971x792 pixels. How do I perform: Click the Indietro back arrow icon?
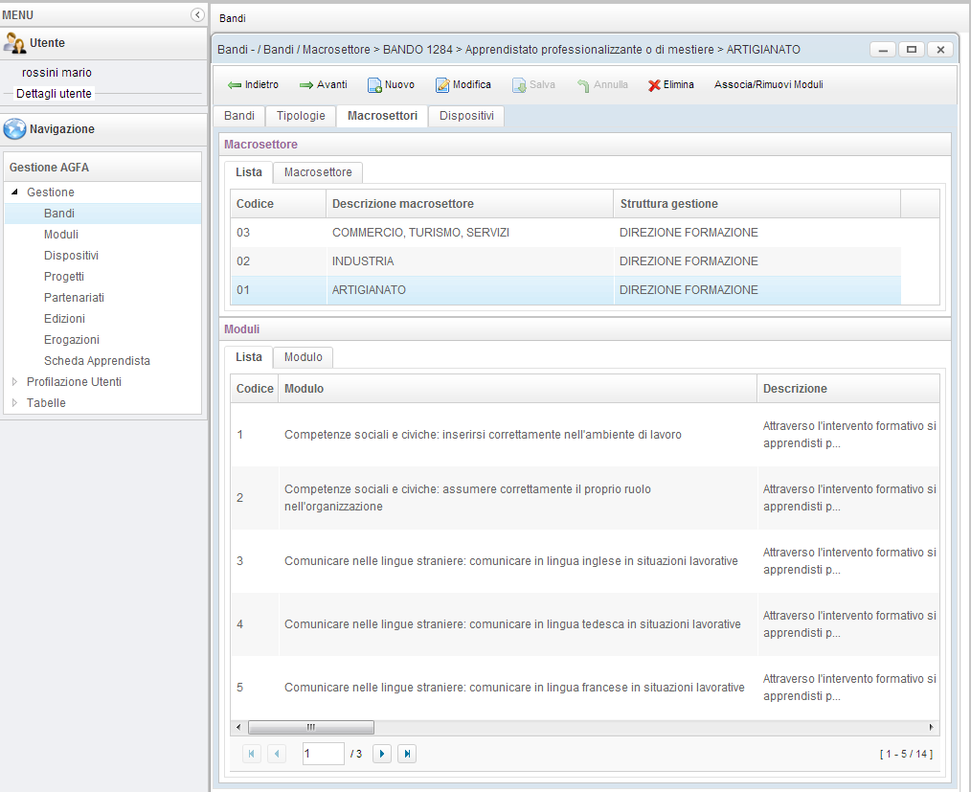click(x=235, y=85)
